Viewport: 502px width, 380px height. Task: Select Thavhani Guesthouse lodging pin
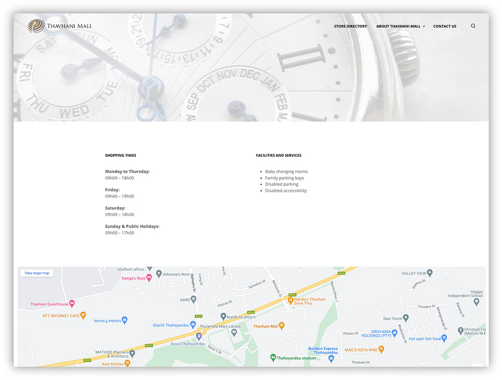[72, 304]
